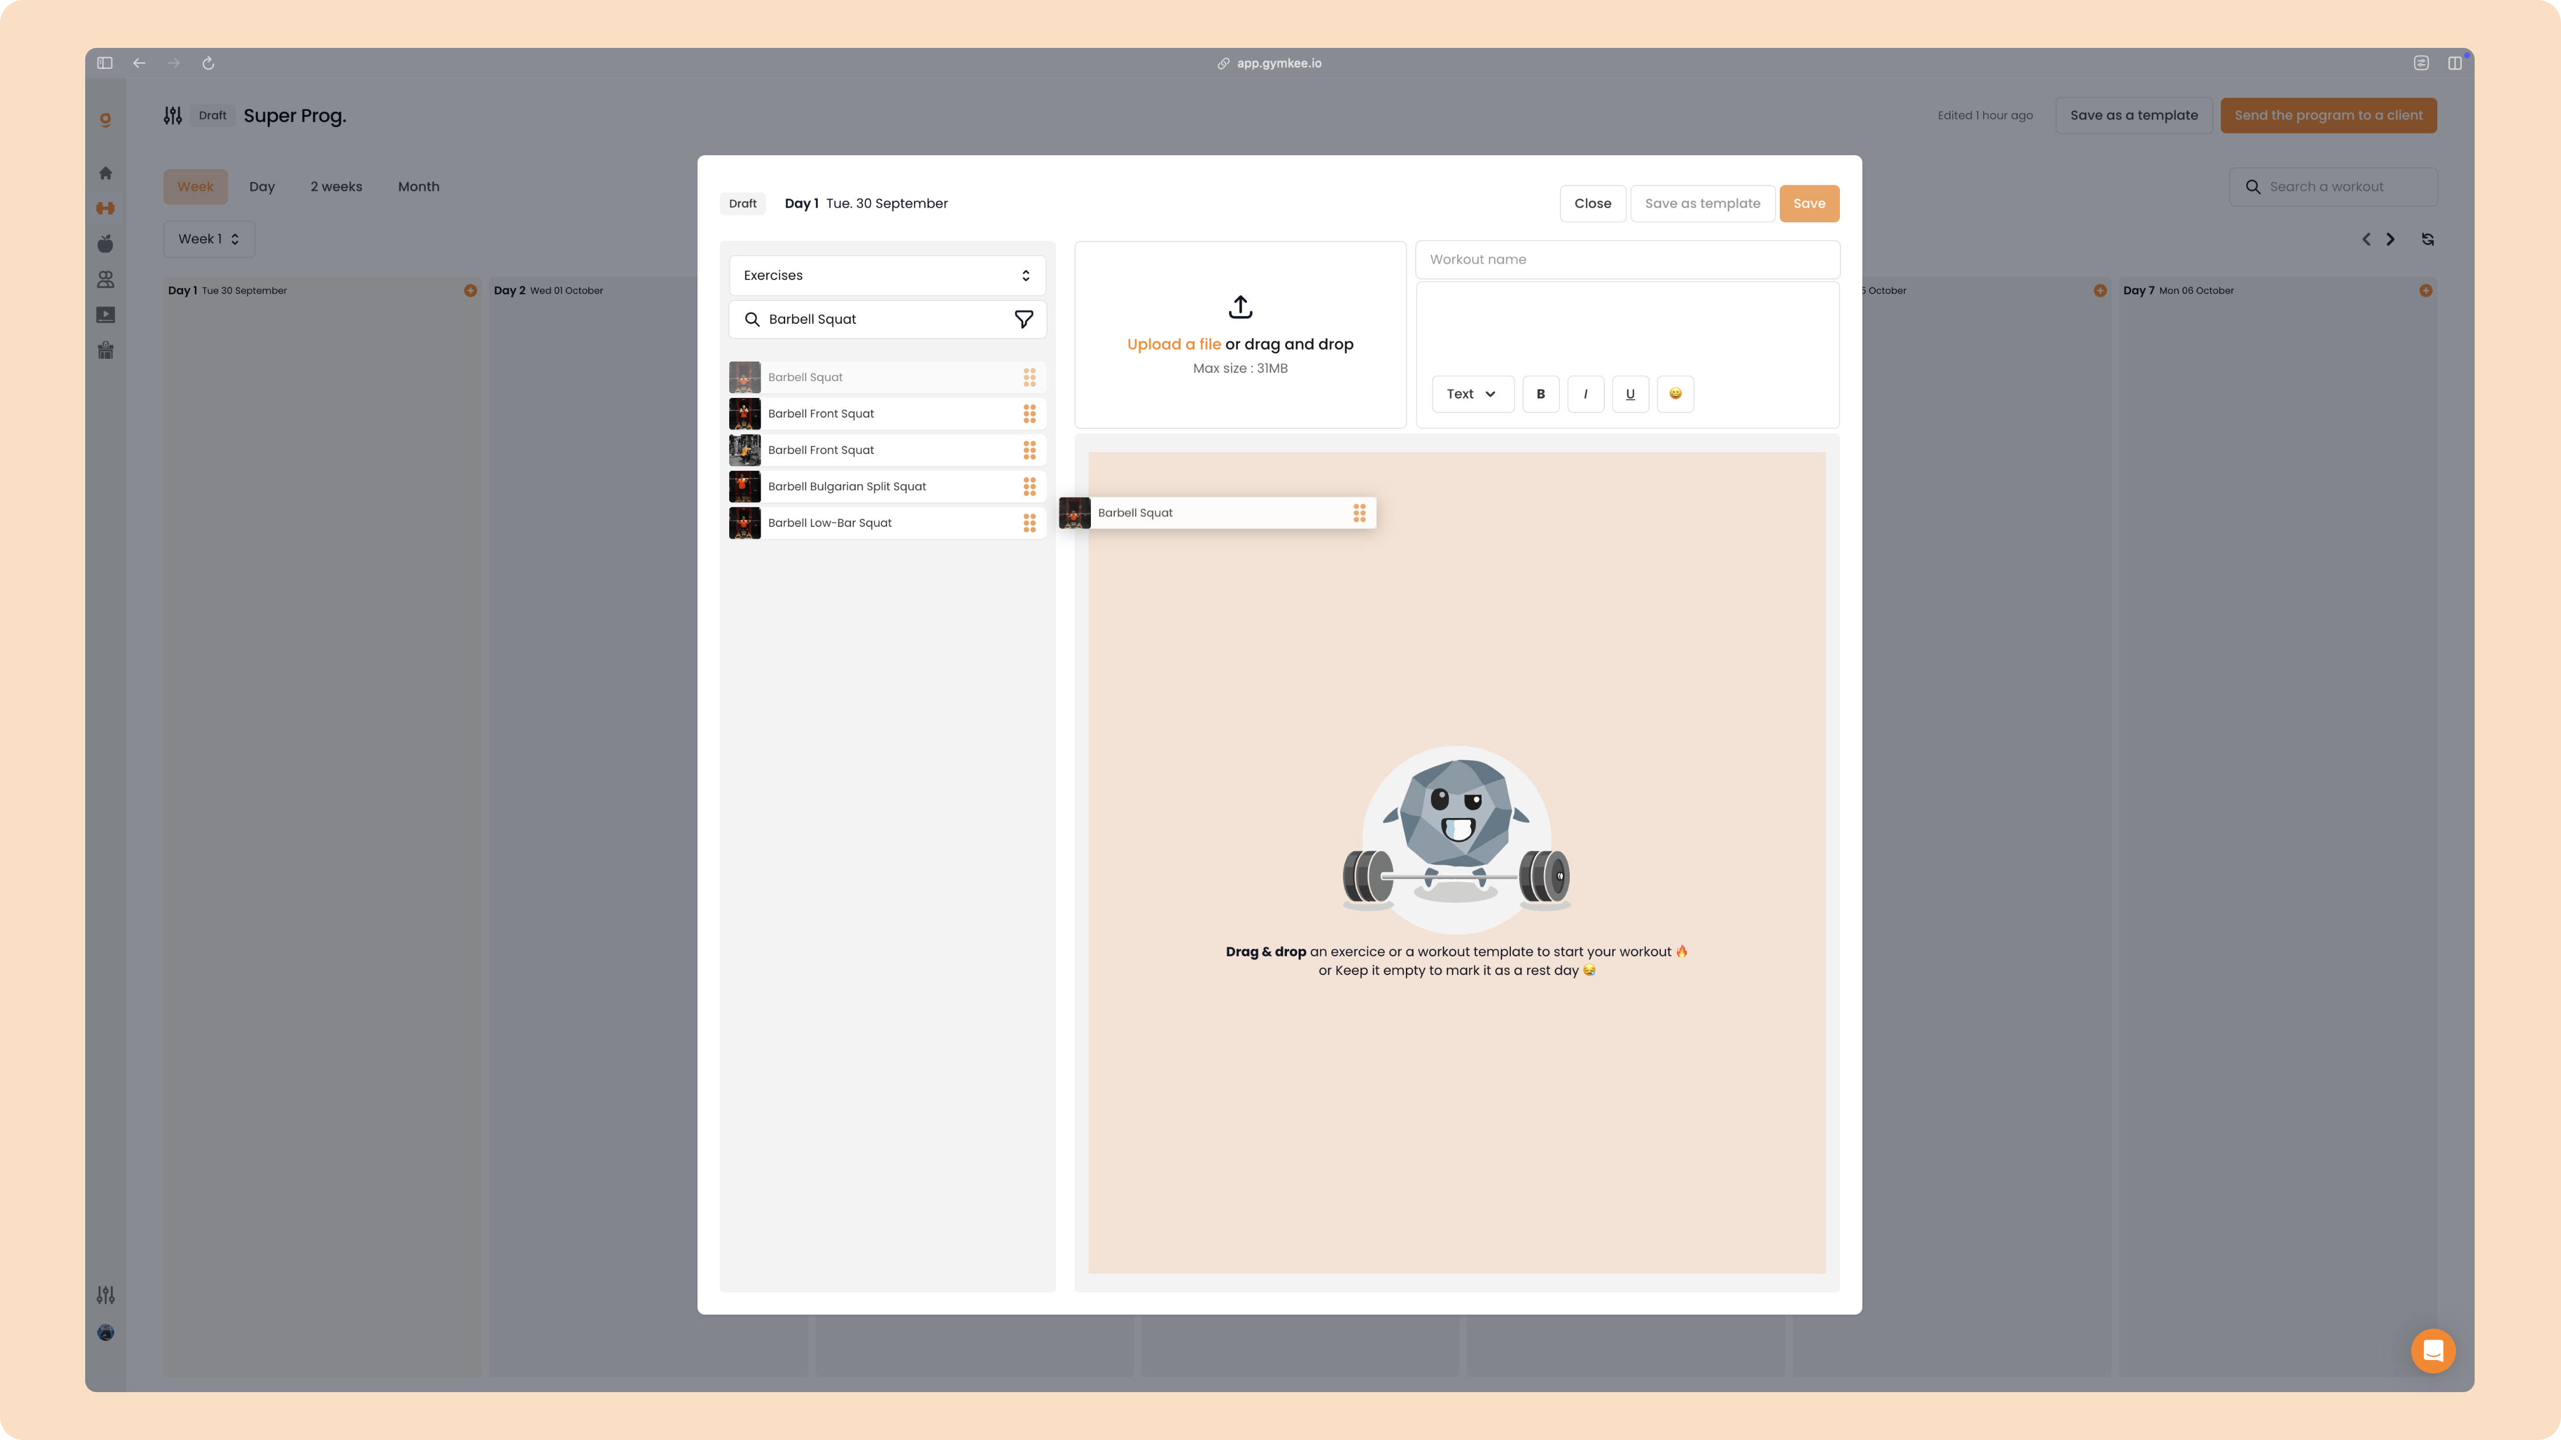Reload the page in browser toolbar
2561x1440 pixels.
[209, 62]
